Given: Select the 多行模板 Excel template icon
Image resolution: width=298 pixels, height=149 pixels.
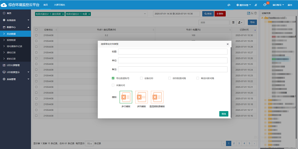Looking at the screenshot, I should tap(126, 97).
